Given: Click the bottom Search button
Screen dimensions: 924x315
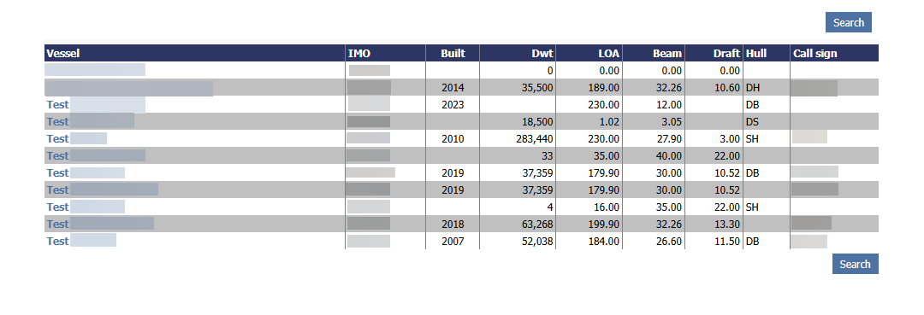Looking at the screenshot, I should click(x=855, y=264).
